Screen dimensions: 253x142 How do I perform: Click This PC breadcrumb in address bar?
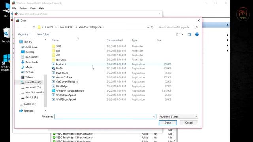click(49, 27)
